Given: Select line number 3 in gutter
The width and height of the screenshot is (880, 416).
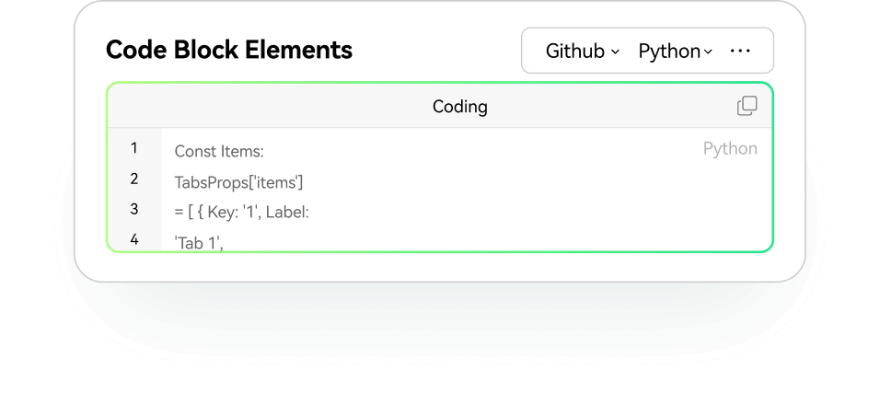Looking at the screenshot, I should coord(134,209).
